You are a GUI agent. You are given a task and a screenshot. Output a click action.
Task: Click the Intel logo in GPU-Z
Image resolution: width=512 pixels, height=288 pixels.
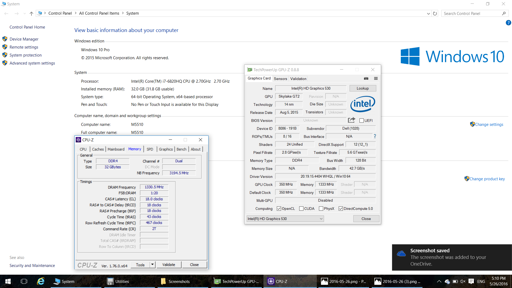point(363,104)
